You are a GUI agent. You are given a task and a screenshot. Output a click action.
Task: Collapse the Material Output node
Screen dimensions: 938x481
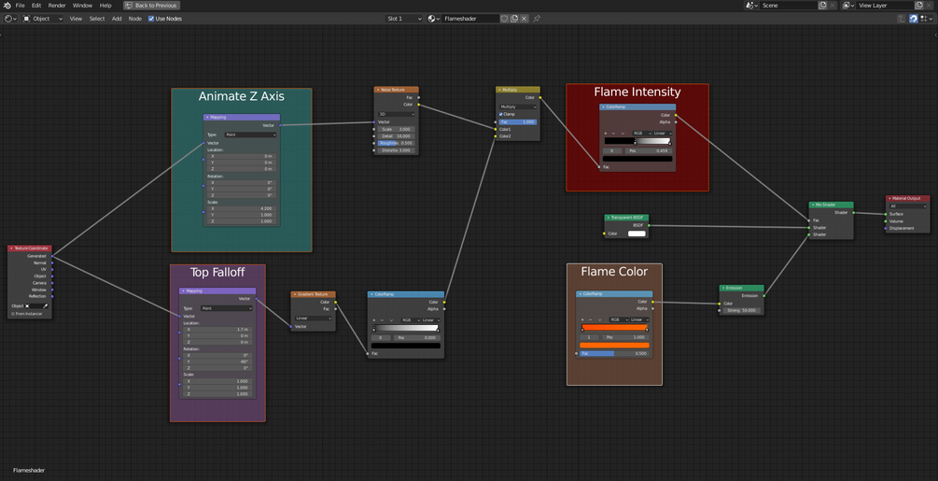pyautogui.click(x=889, y=198)
